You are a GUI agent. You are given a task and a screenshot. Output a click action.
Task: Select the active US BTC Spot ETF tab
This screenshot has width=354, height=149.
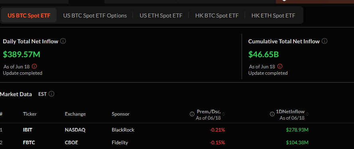[x=29, y=15]
